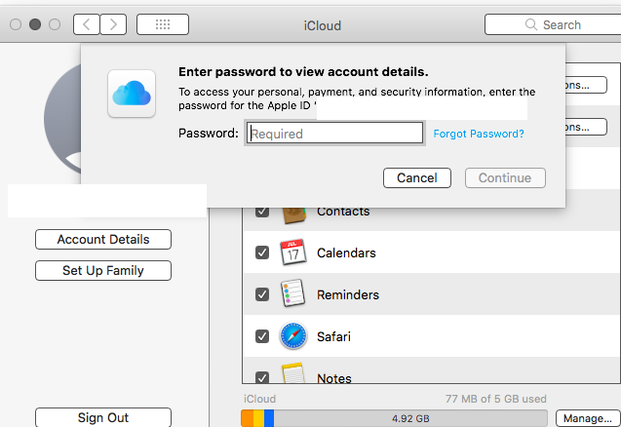Click the Continue button
This screenshot has width=621, height=427.
click(x=505, y=177)
